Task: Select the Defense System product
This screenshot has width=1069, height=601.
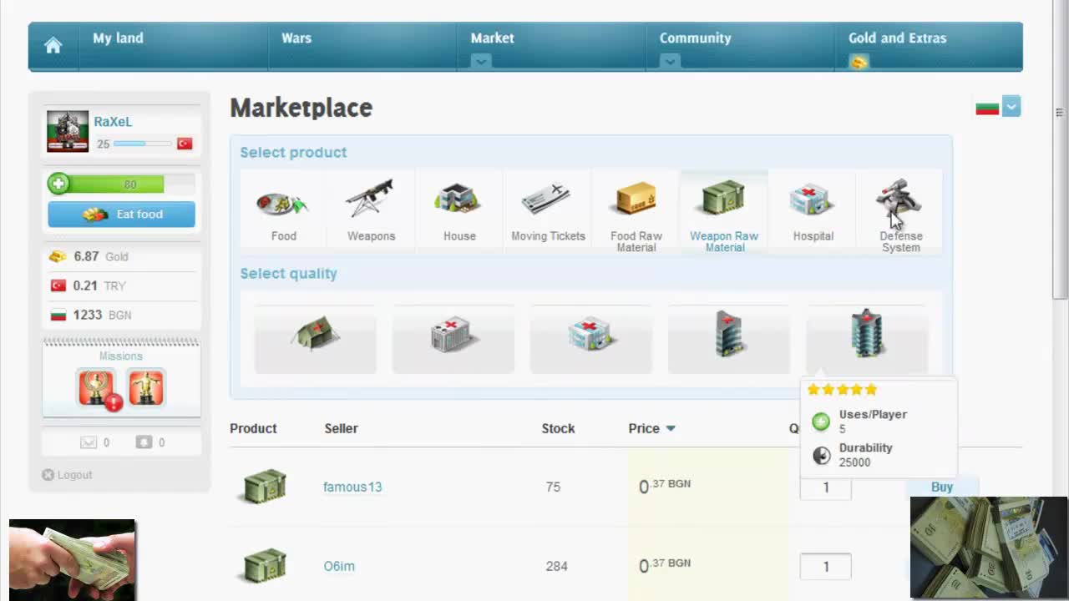Action: 900,210
